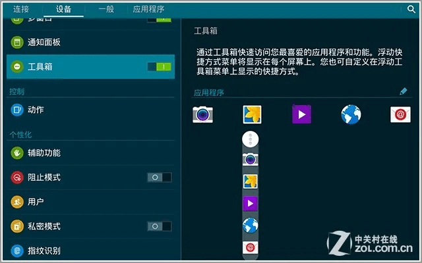Click the pencil edit icon beside 应用程序

[404, 92]
